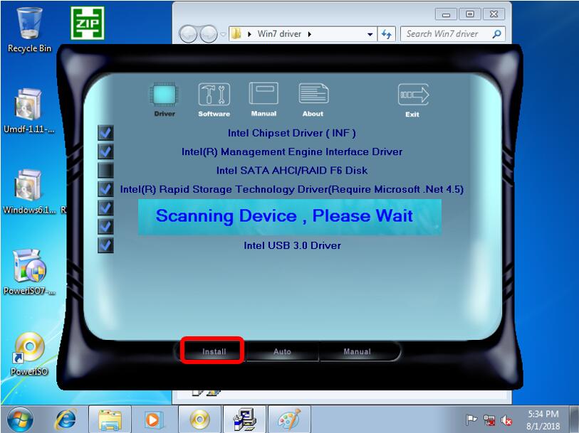Click the Install button
The height and width of the screenshot is (433, 579).
(x=214, y=351)
